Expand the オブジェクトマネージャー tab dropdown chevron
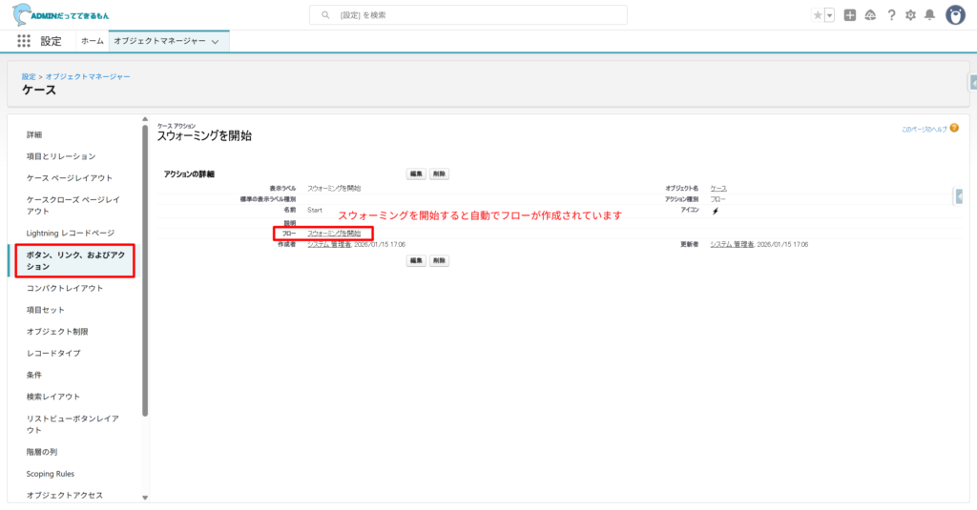Image resolution: width=977 pixels, height=510 pixels. (x=216, y=42)
